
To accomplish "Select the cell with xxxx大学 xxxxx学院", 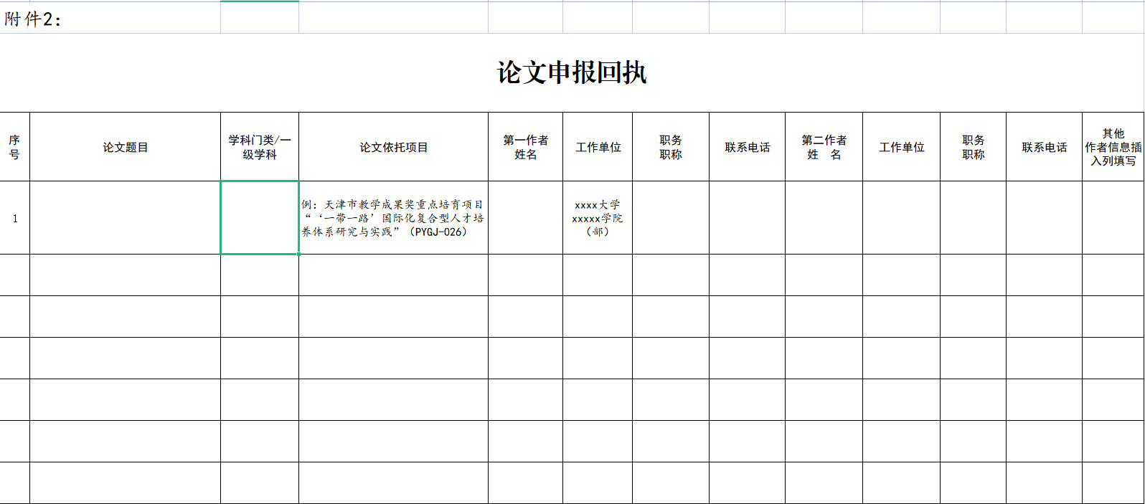I will click(x=598, y=218).
